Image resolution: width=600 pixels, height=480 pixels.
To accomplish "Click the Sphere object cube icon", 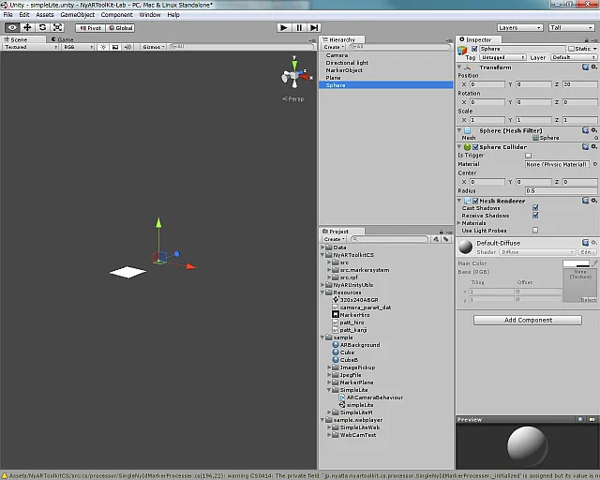I will (462, 51).
